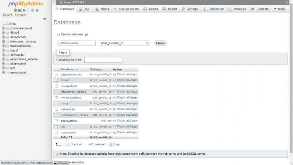293x165 pixels.
Task: Go to the Import tab
Action: click(170, 9)
